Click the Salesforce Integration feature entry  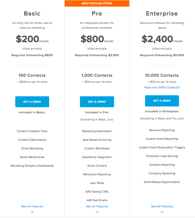pyautogui.click(x=97, y=157)
